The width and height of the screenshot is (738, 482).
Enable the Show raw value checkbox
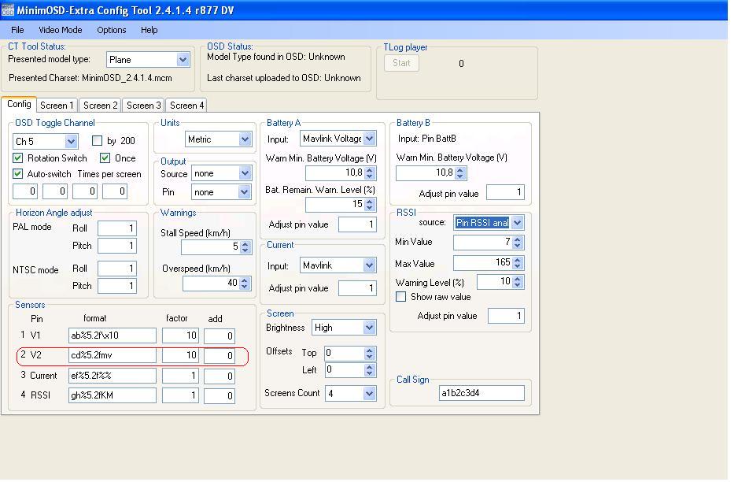tap(401, 297)
